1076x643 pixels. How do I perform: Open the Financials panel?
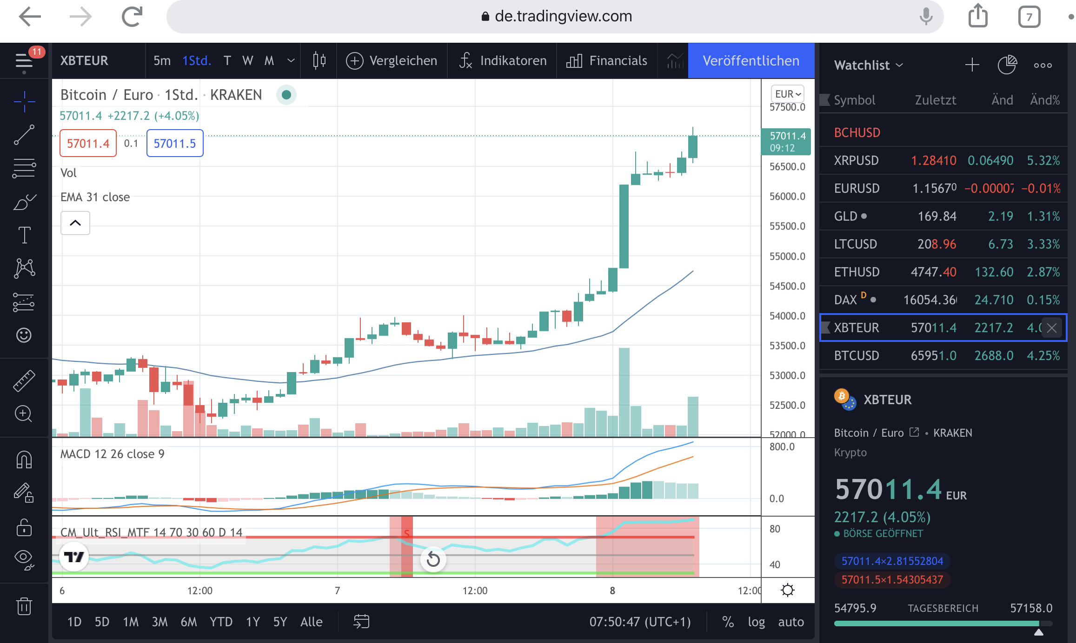(x=607, y=60)
